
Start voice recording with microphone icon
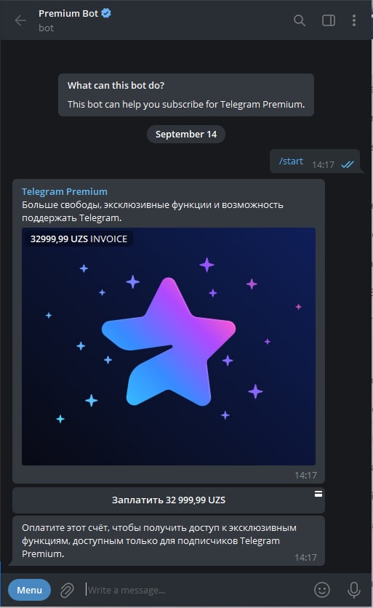(353, 590)
